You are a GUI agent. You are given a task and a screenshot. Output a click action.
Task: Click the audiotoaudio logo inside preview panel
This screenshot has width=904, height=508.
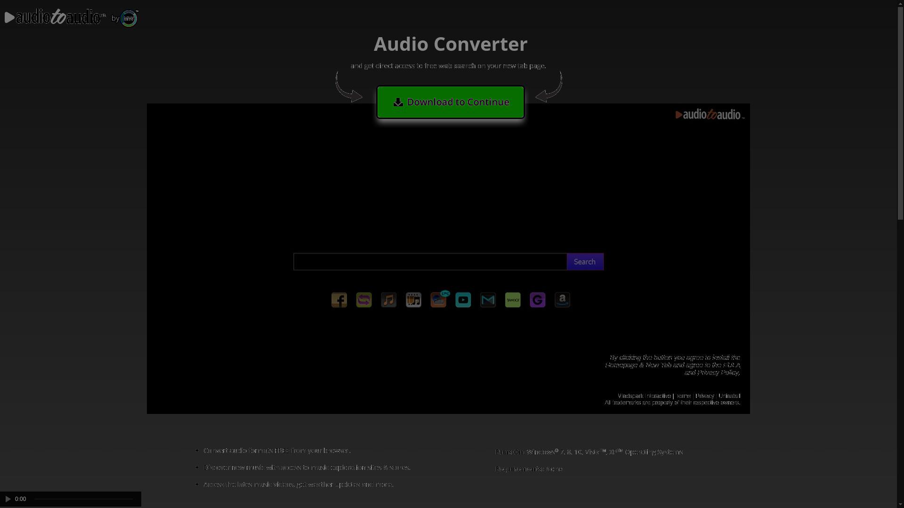click(710, 115)
